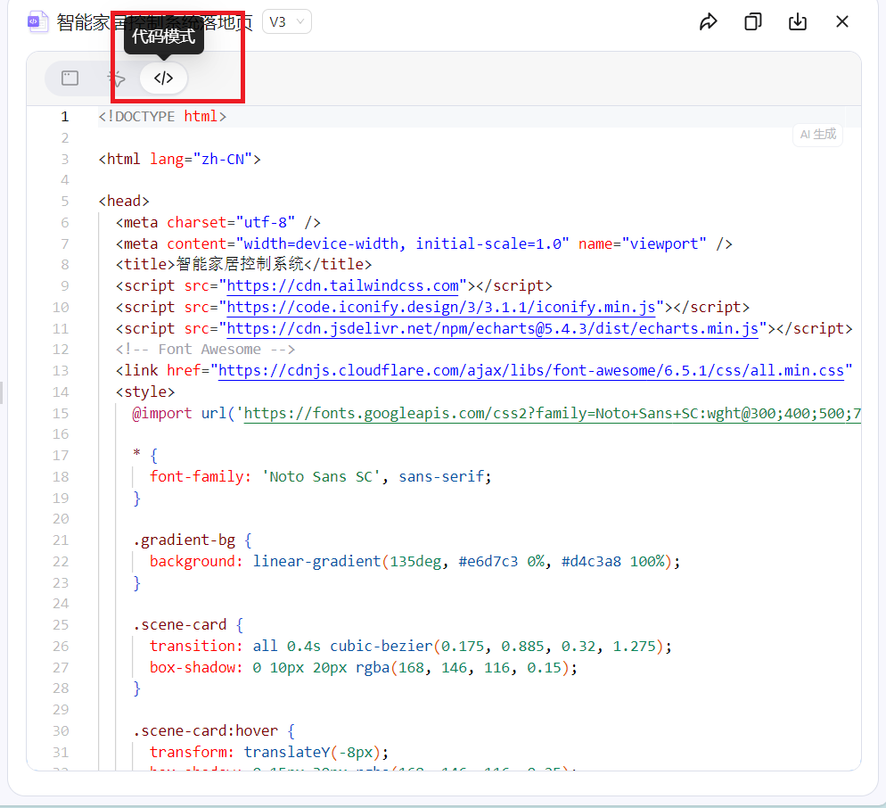Click the <html lang="zh-CN"> line
Viewport: 886px width, 808px height.
180,160
